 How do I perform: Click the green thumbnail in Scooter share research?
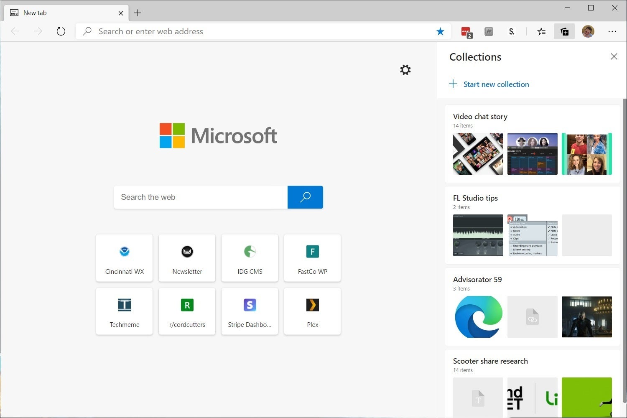587,398
